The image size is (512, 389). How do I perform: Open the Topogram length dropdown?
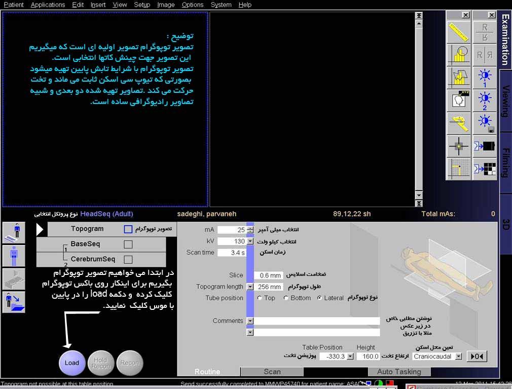[x=250, y=287]
